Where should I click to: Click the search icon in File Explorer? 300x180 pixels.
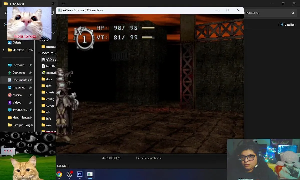click(293, 13)
